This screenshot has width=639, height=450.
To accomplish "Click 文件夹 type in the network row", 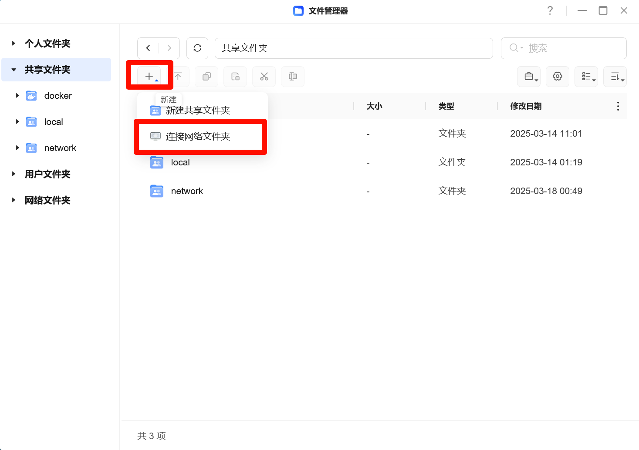I will click(x=452, y=191).
